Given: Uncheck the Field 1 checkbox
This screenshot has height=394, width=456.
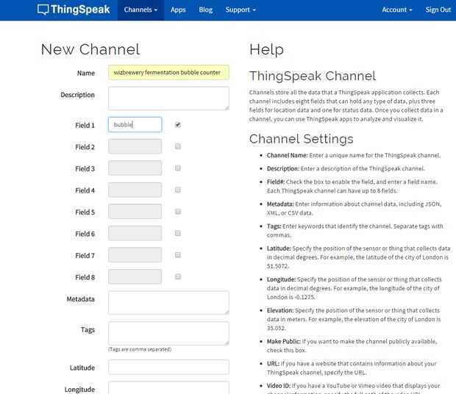Looking at the screenshot, I should coord(178,125).
